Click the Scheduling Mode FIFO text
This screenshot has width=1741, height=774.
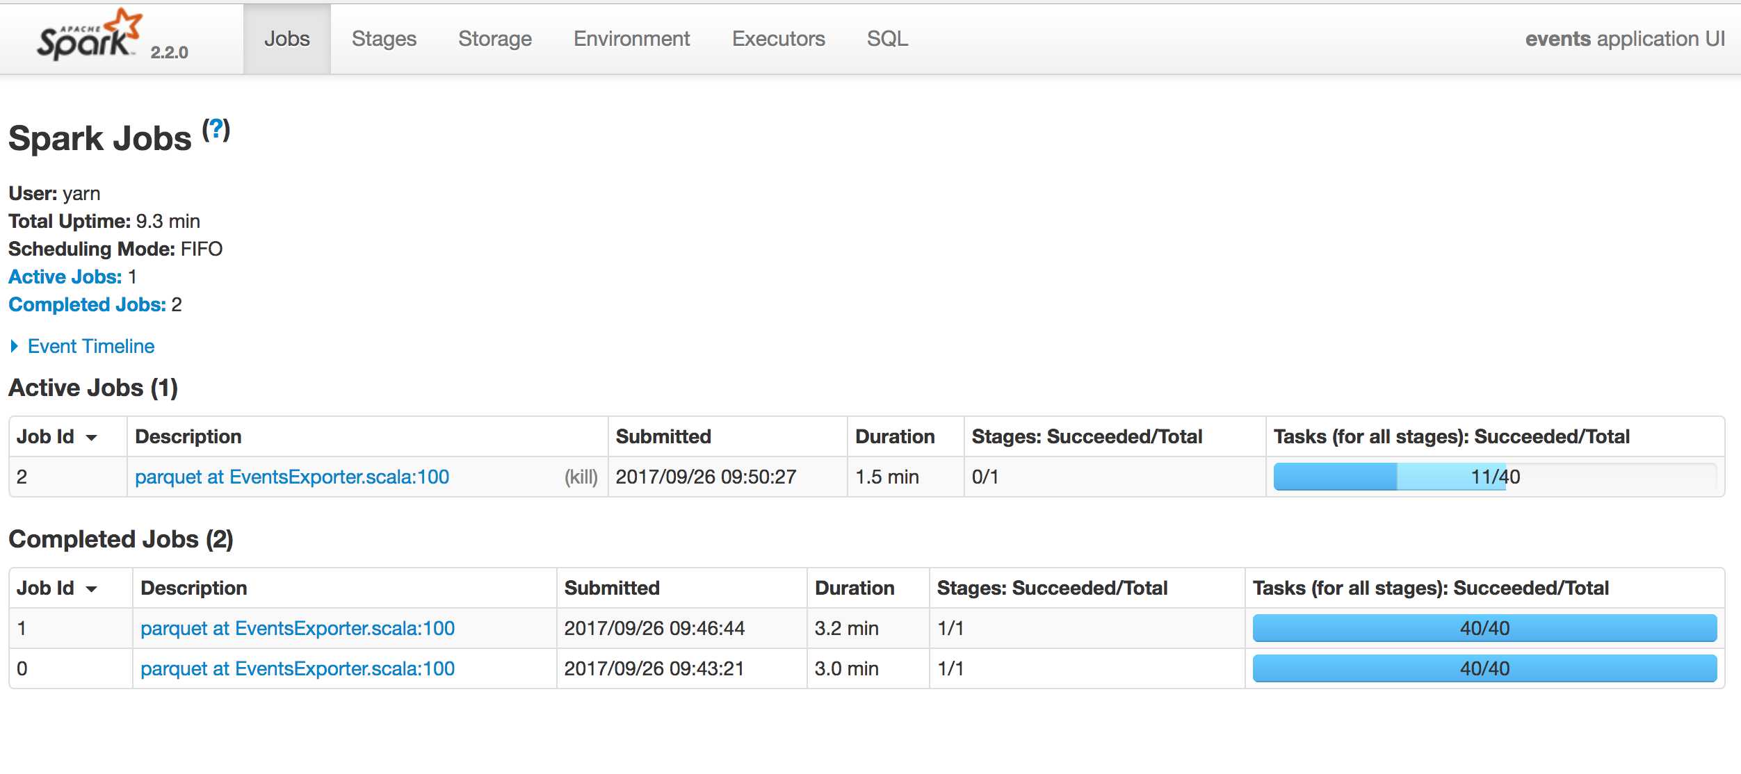(115, 249)
